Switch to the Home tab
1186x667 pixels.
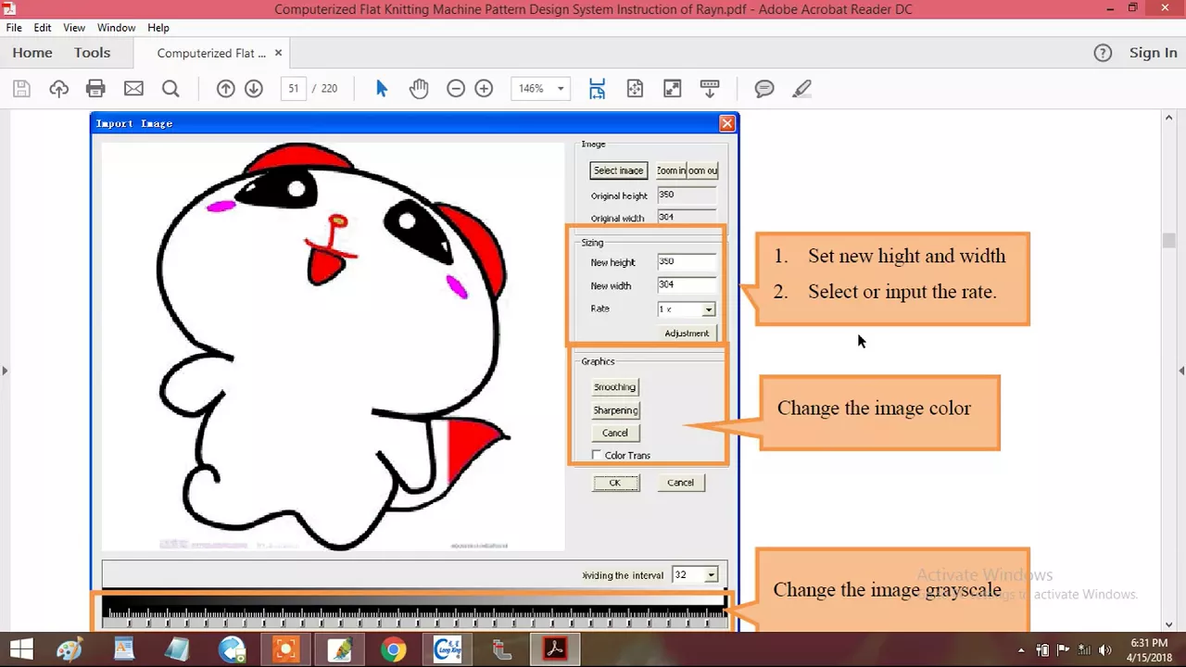point(32,53)
